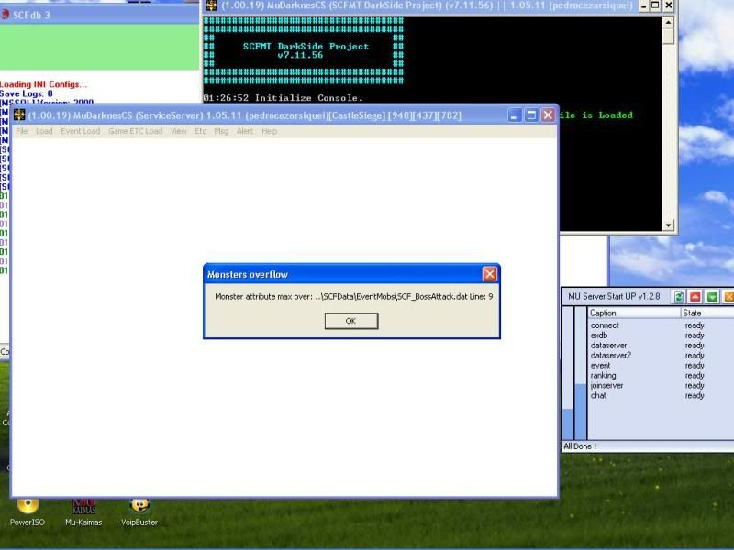Image resolution: width=734 pixels, height=550 pixels.
Task: Open the File menu in MuDarknesCS
Action: (21, 131)
